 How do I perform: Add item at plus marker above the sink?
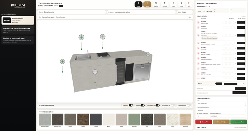81,38
